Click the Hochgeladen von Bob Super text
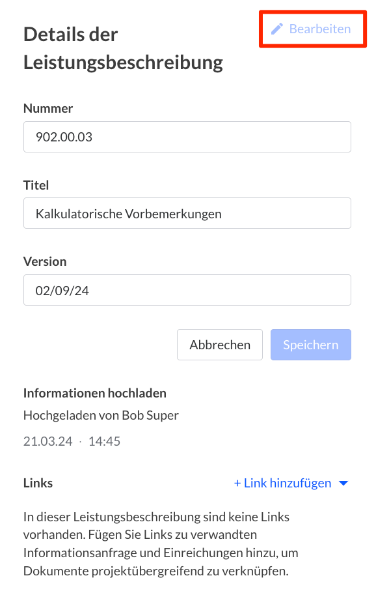 pyautogui.click(x=101, y=415)
